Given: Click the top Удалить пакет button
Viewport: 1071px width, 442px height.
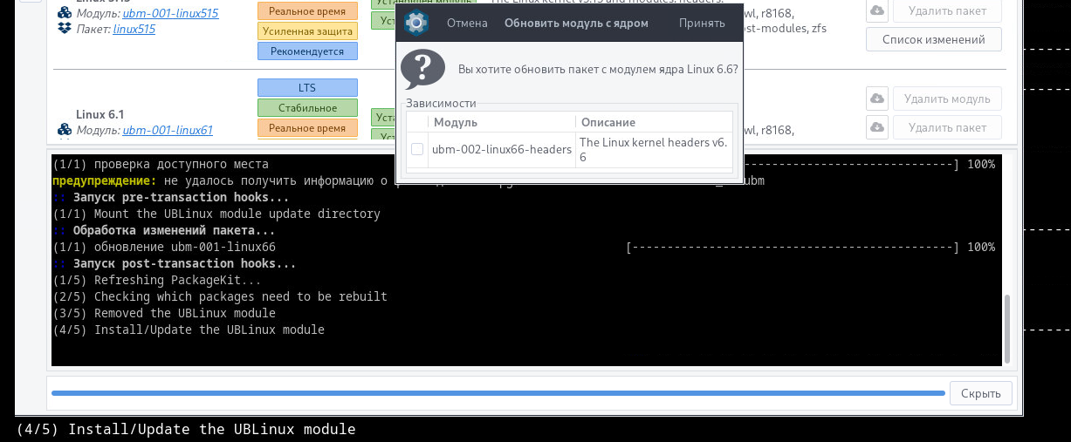Looking at the screenshot, I should pyautogui.click(x=947, y=11).
